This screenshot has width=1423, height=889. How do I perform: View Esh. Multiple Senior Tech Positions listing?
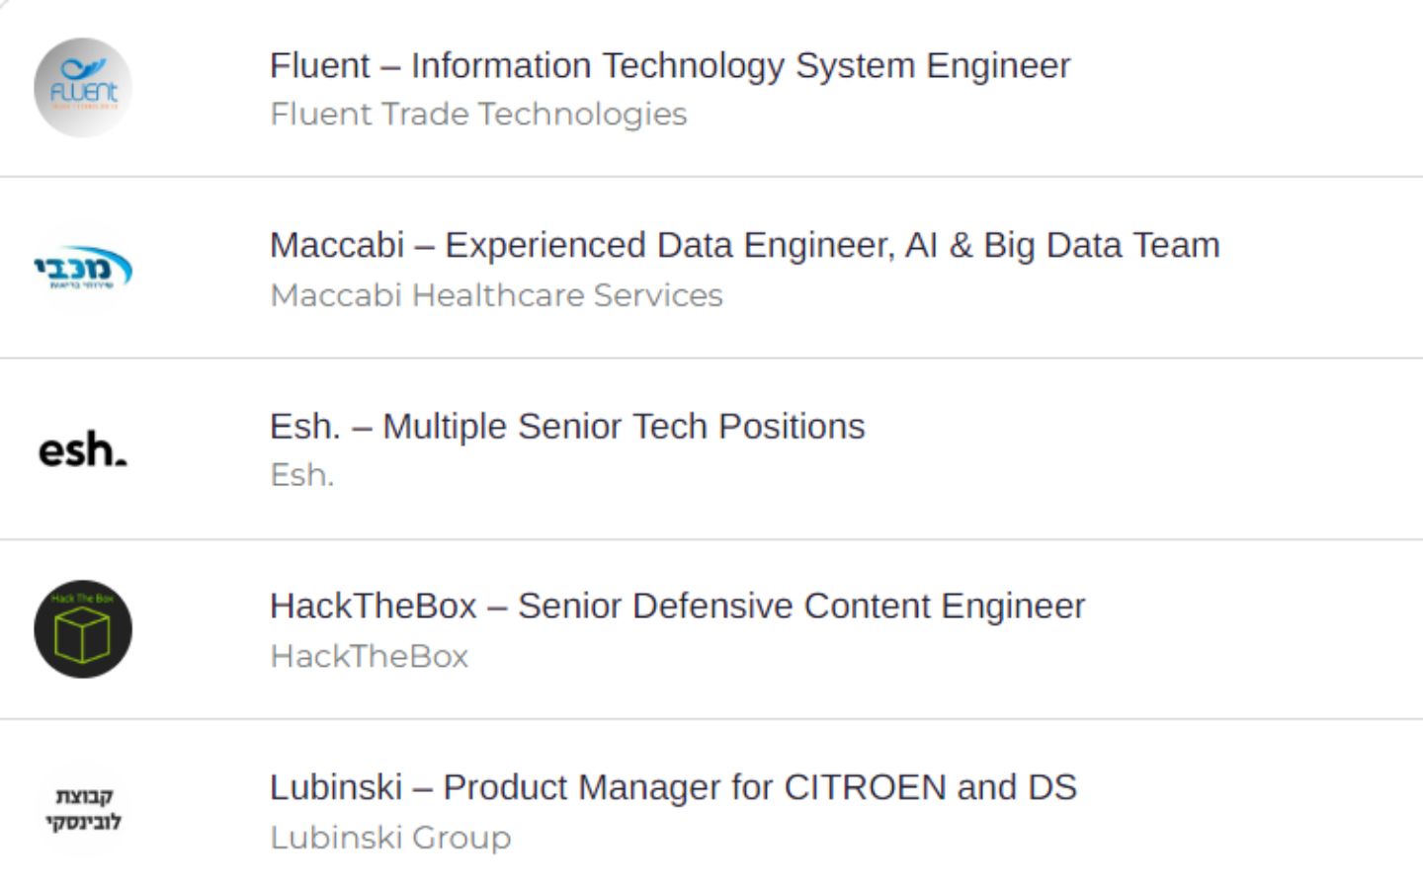coord(567,427)
